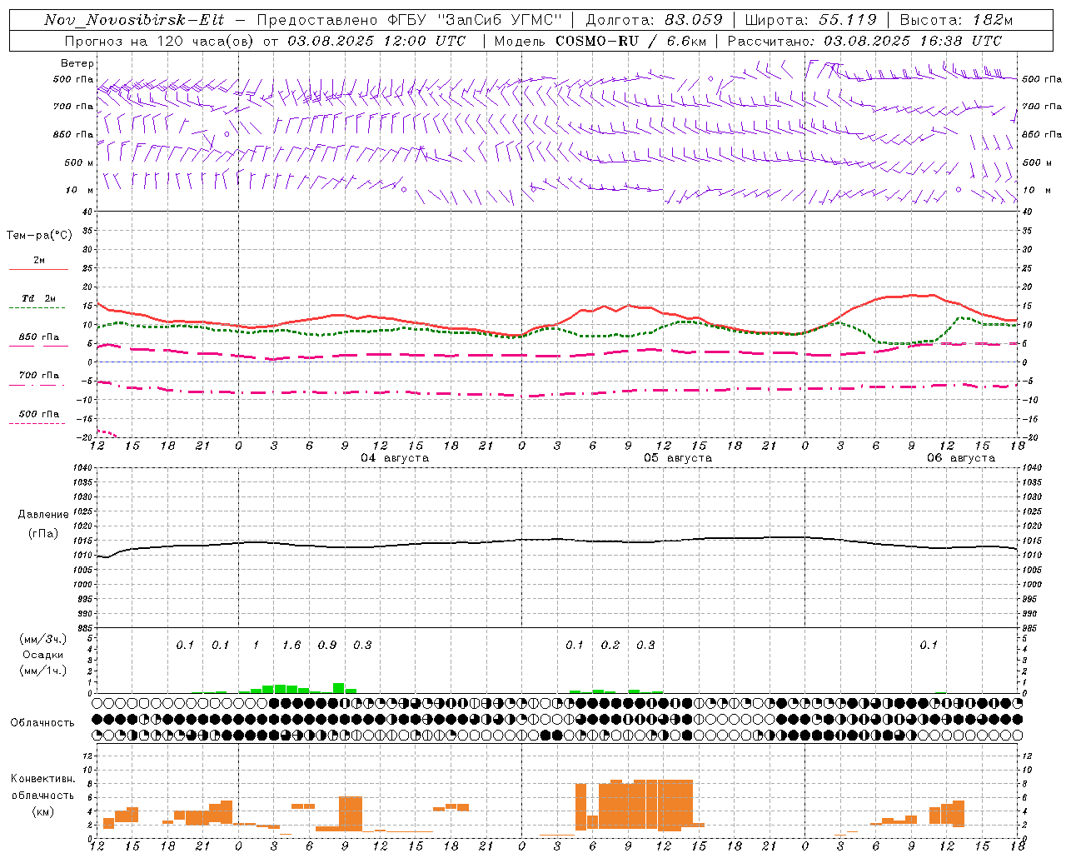Select the Осадки precipitation label
Image resolution: width=1066 pixels, height=853 pixels.
[x=43, y=655]
